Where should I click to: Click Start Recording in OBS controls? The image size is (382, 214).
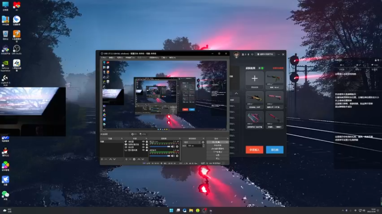218,146
